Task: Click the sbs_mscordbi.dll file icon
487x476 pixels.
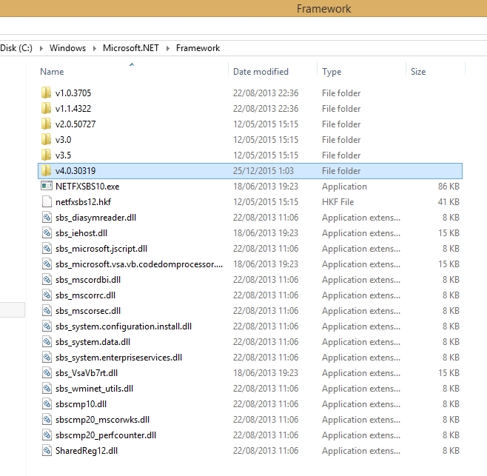Action: click(47, 279)
